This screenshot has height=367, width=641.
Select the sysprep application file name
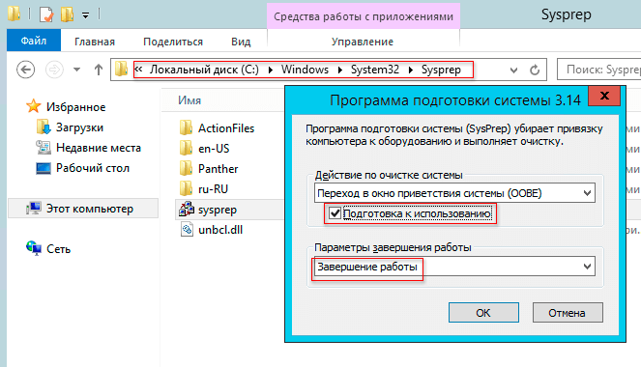[x=218, y=210]
